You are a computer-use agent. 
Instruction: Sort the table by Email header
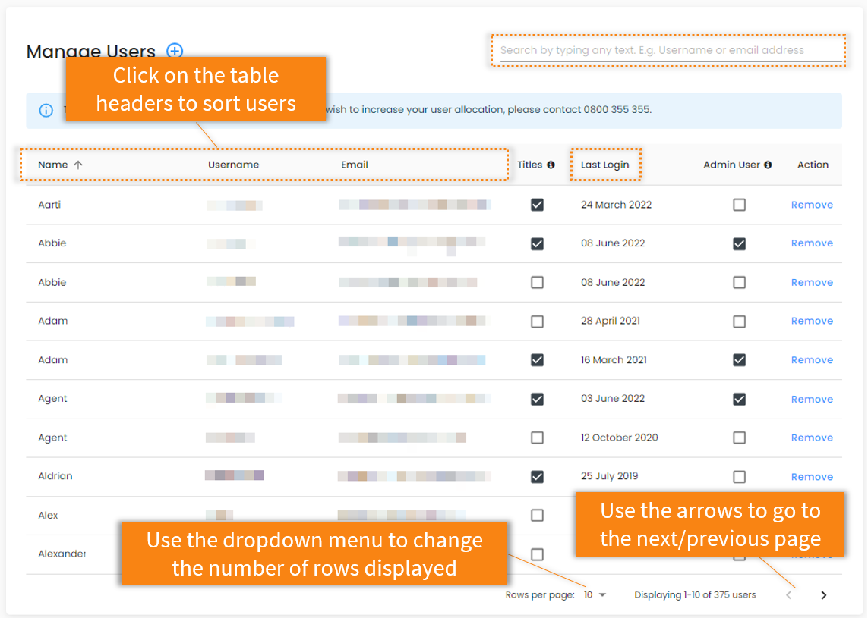point(355,165)
